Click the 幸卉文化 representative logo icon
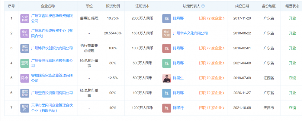Viewport: 302px width, 121px height. [x=167, y=33]
